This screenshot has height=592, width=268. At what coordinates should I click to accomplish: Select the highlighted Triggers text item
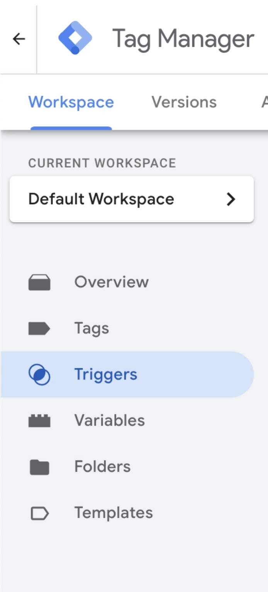pyautogui.click(x=106, y=375)
